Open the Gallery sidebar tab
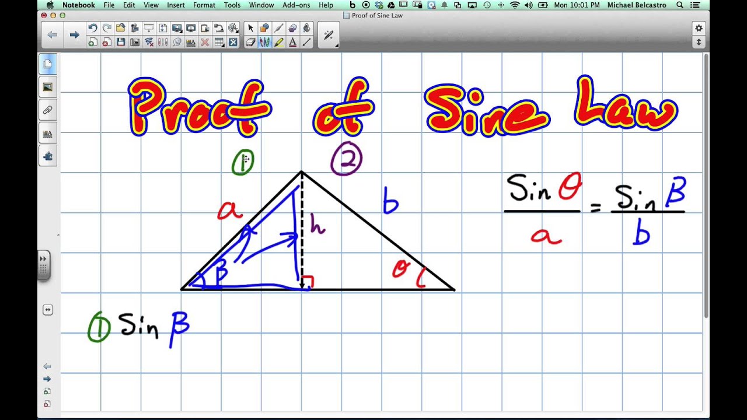The width and height of the screenshot is (747, 420). pyautogui.click(x=48, y=87)
